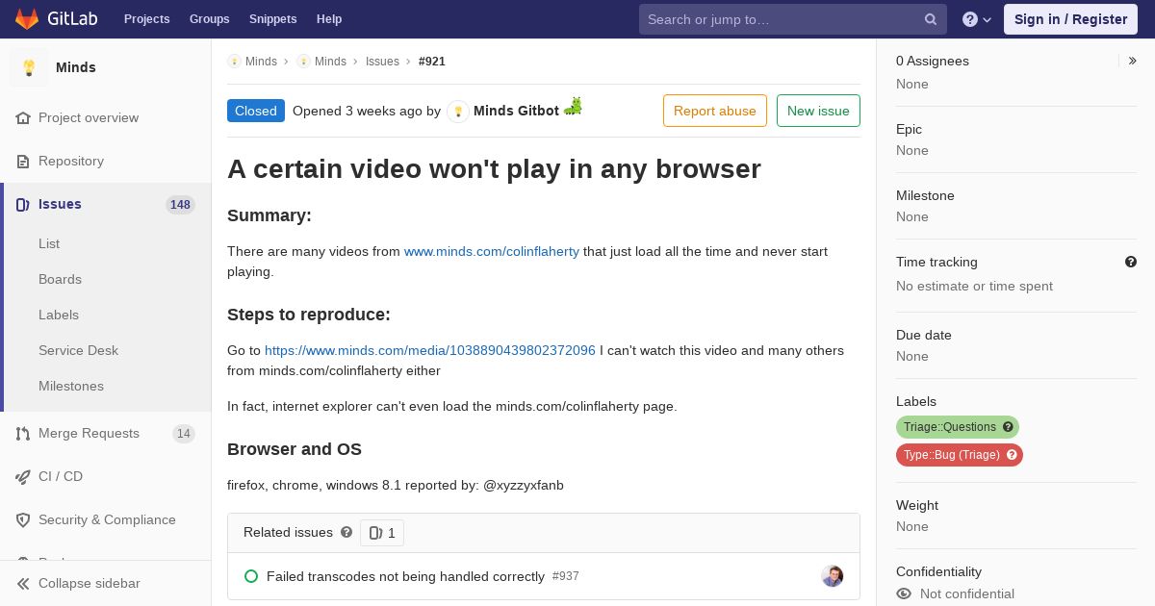Click the open-issue green circle for #937
This screenshot has height=606, width=1155.
pos(251,576)
